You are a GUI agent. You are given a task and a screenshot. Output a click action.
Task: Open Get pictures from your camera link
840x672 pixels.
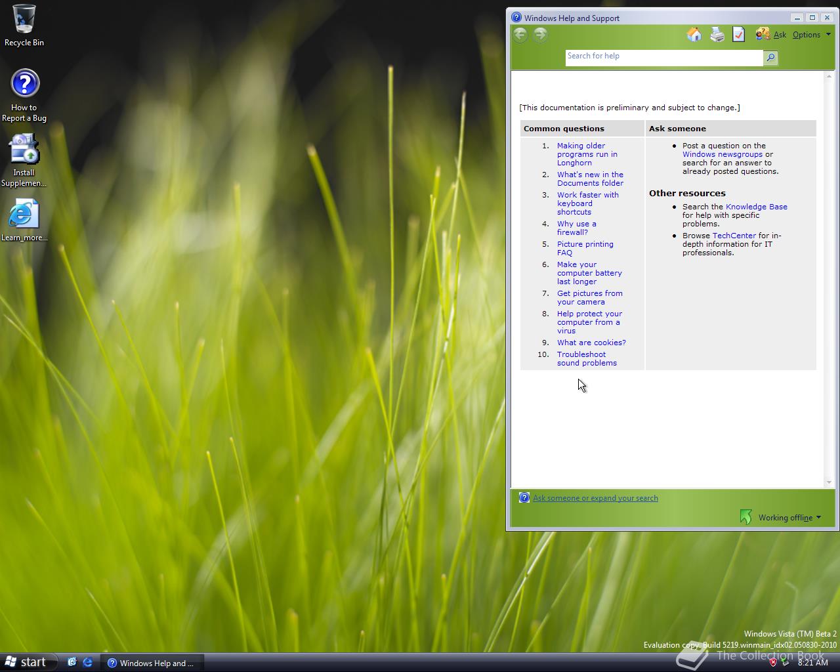pos(590,298)
